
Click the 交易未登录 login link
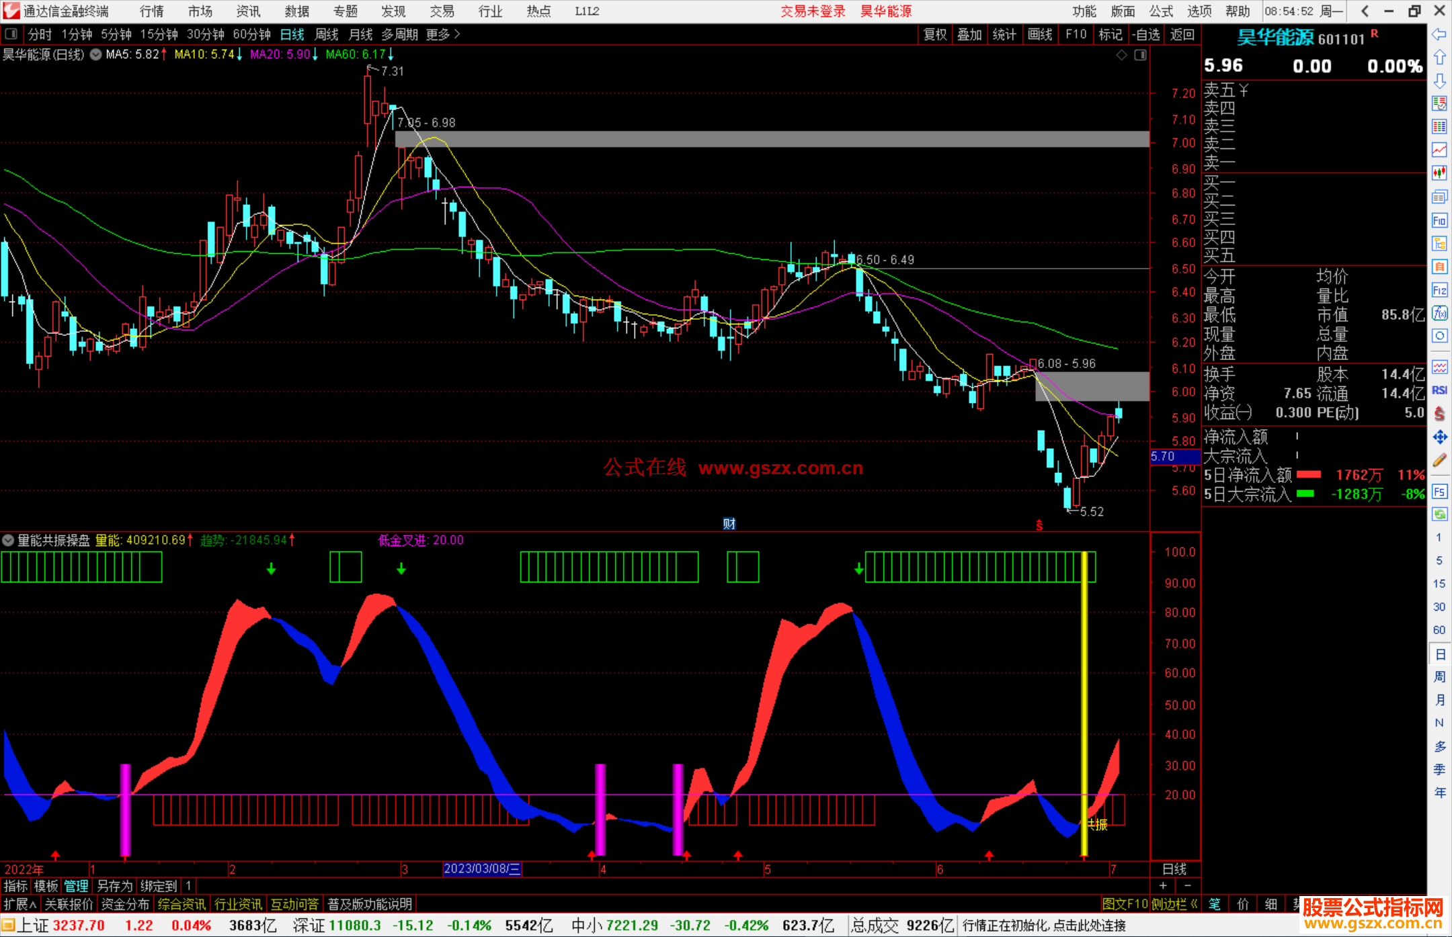(813, 11)
